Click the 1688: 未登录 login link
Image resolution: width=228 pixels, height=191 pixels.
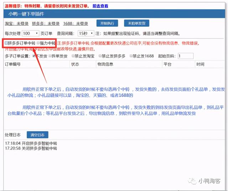click(x=75, y=24)
